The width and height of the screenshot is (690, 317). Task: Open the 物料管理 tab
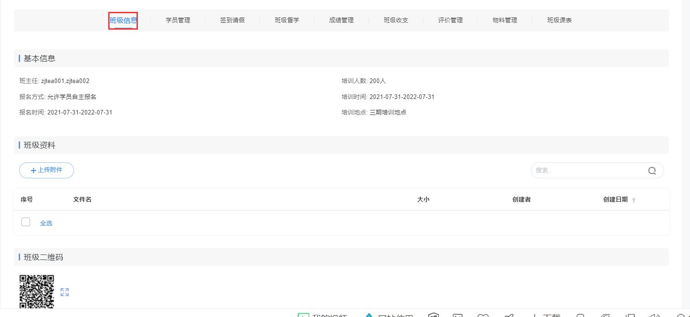pos(505,21)
